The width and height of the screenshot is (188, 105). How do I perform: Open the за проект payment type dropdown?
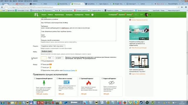tap(59, 58)
